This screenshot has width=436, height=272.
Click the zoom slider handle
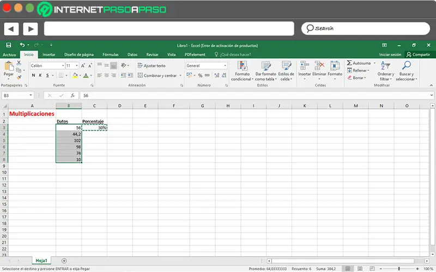(399, 269)
